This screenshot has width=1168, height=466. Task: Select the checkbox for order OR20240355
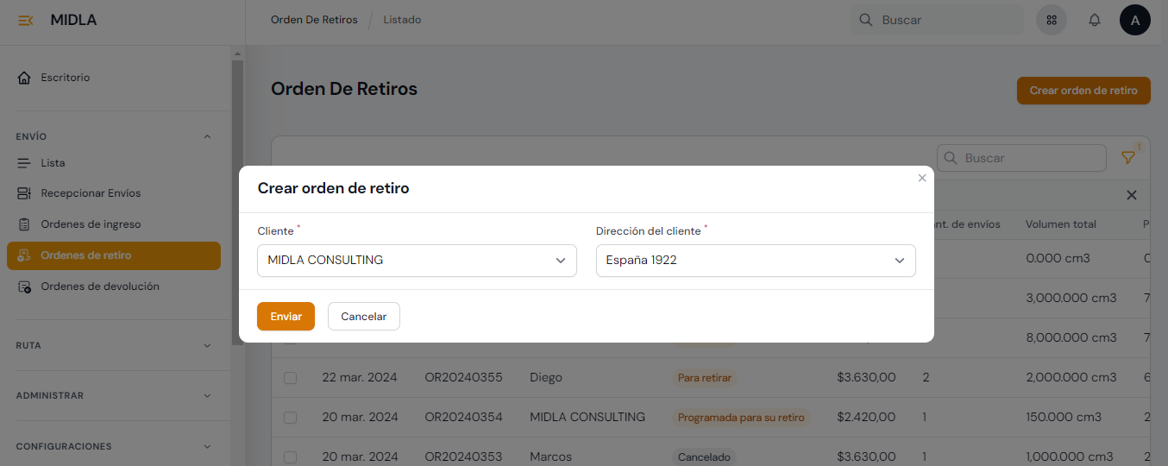(x=291, y=378)
